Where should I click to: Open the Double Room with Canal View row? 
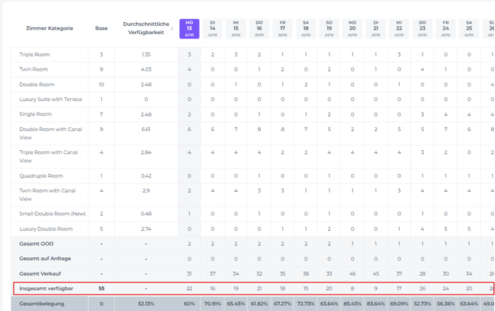[x=50, y=133]
